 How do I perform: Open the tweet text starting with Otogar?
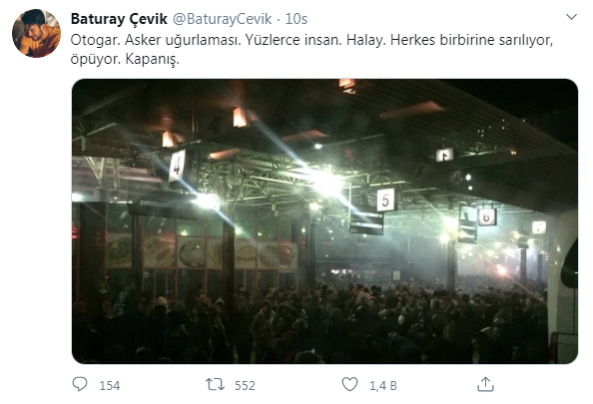pyautogui.click(x=311, y=50)
